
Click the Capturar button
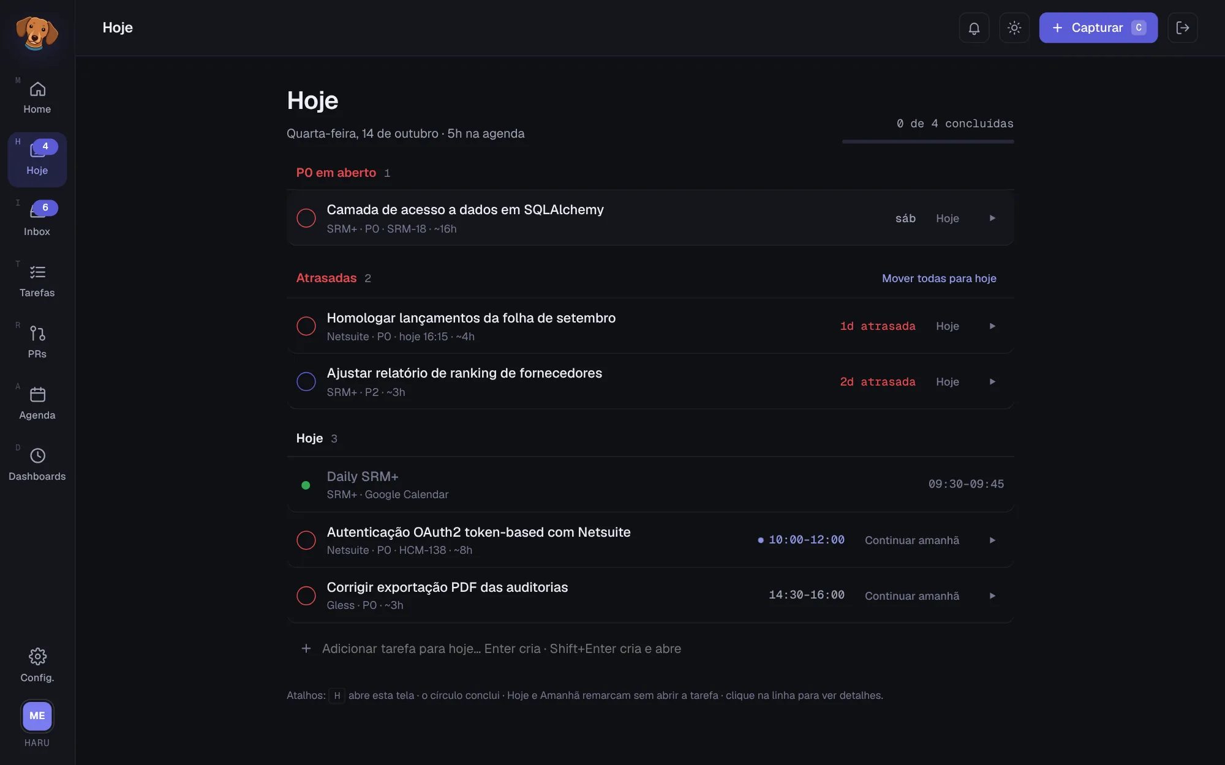(x=1098, y=28)
